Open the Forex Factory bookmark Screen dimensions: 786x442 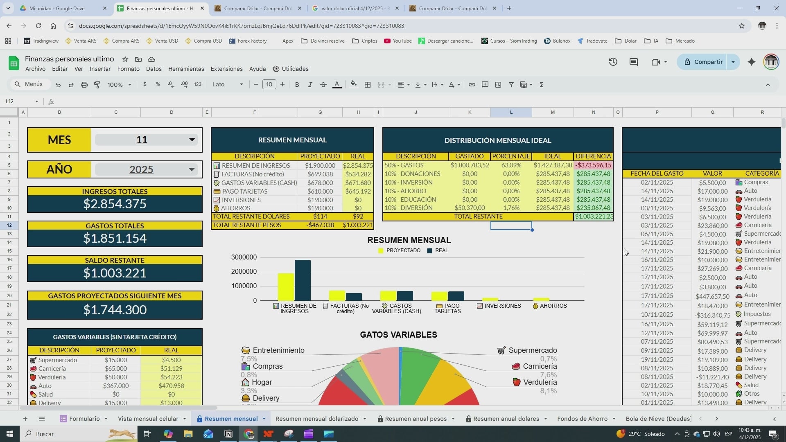[x=248, y=41]
